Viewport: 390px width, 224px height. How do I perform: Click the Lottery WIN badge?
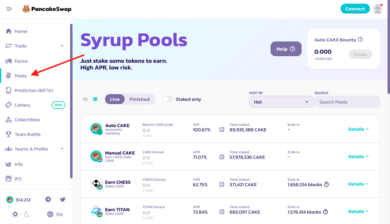coord(58,105)
